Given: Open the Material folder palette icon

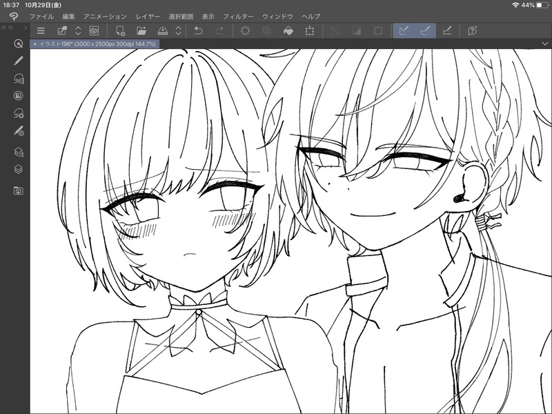Looking at the screenshot, I should tap(19, 191).
